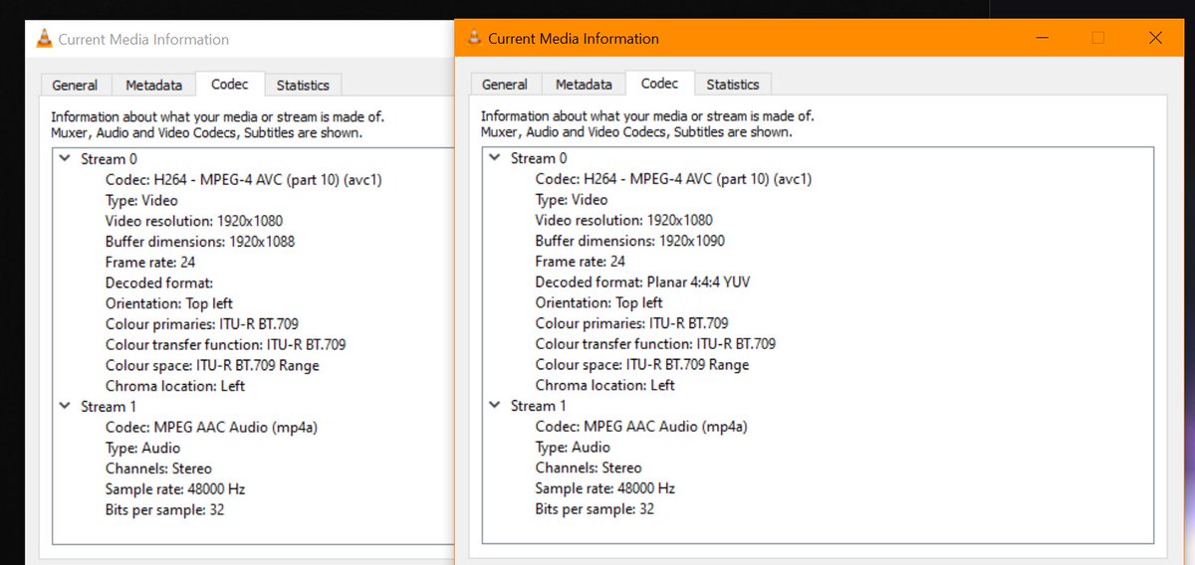
Task: Select Sample rate row in left window
Action: point(175,489)
